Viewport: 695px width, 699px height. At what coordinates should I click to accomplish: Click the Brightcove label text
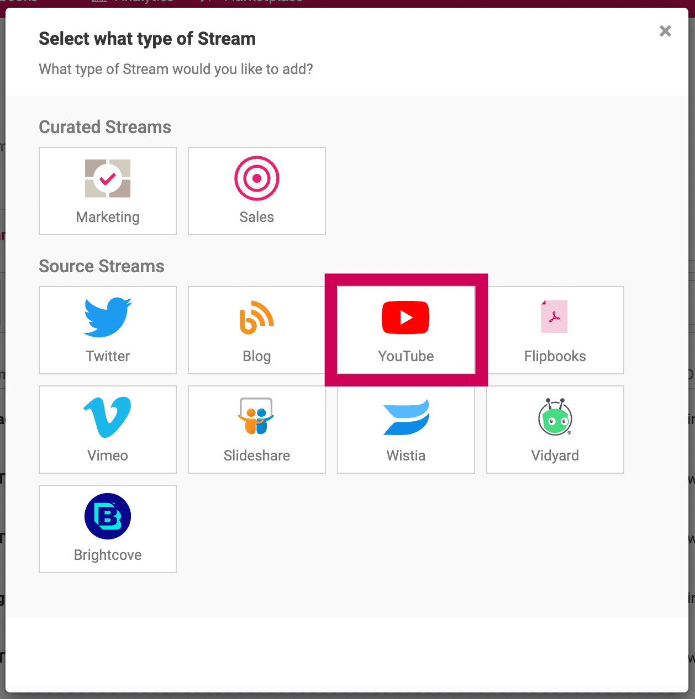pyautogui.click(x=108, y=555)
